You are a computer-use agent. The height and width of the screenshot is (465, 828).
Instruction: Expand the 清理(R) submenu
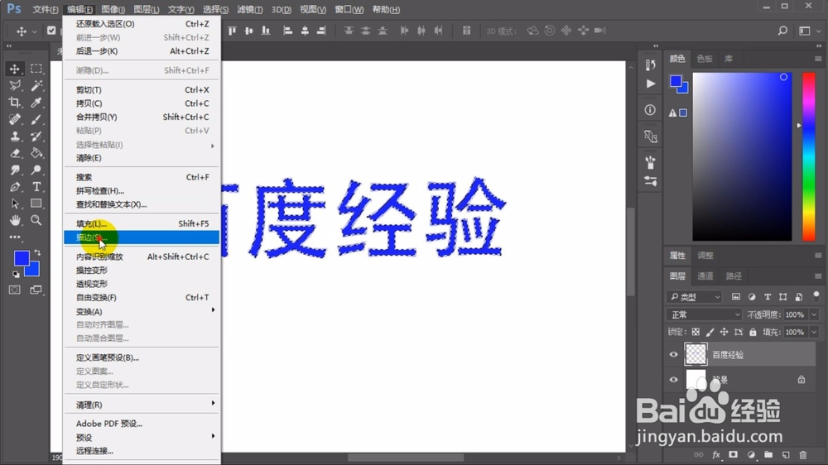pos(142,405)
